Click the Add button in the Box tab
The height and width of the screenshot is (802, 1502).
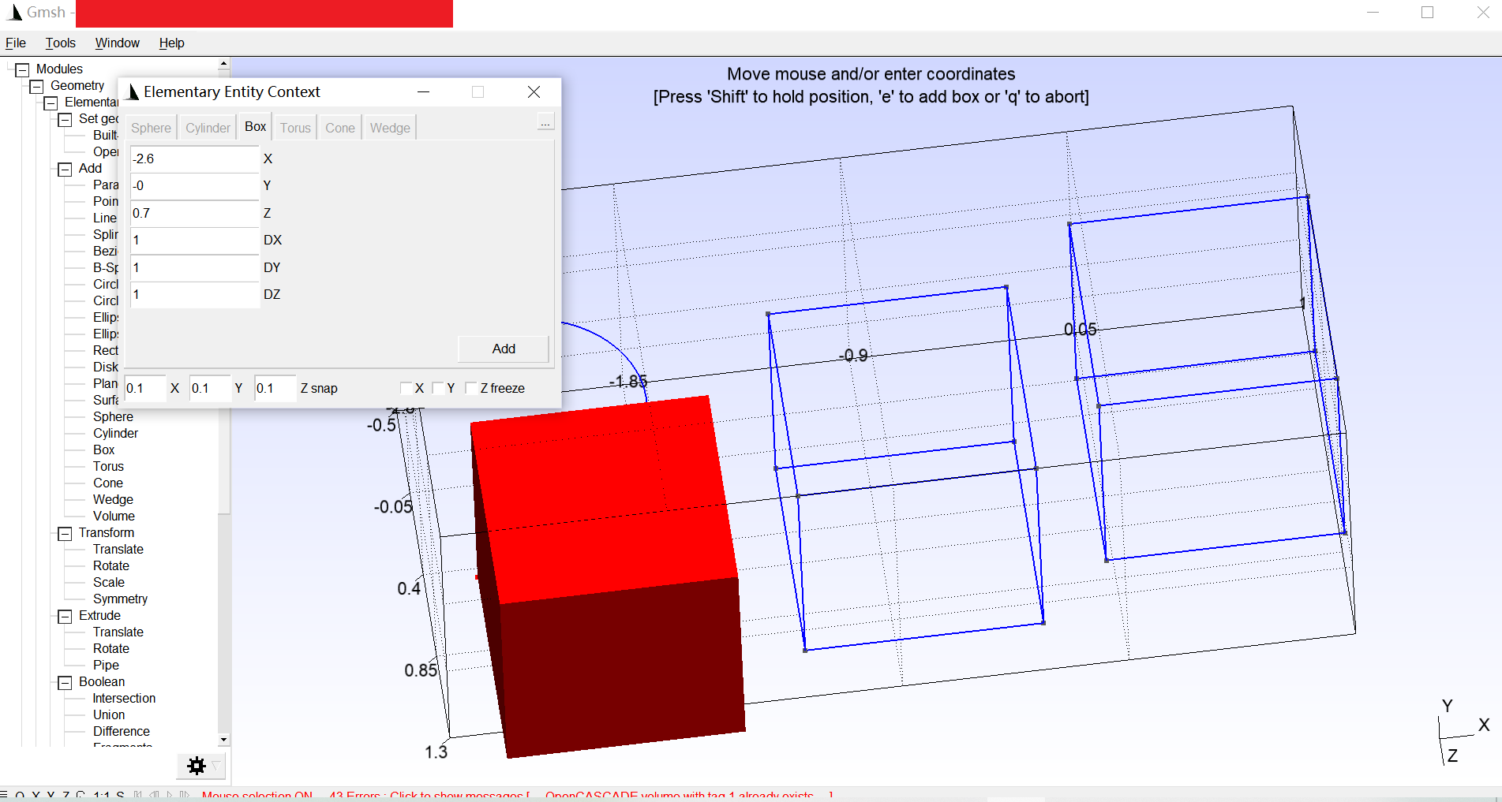click(x=504, y=349)
